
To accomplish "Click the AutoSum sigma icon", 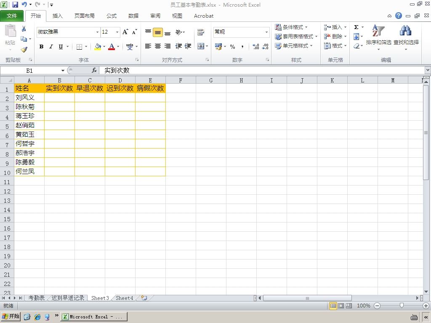I will tap(356, 27).
